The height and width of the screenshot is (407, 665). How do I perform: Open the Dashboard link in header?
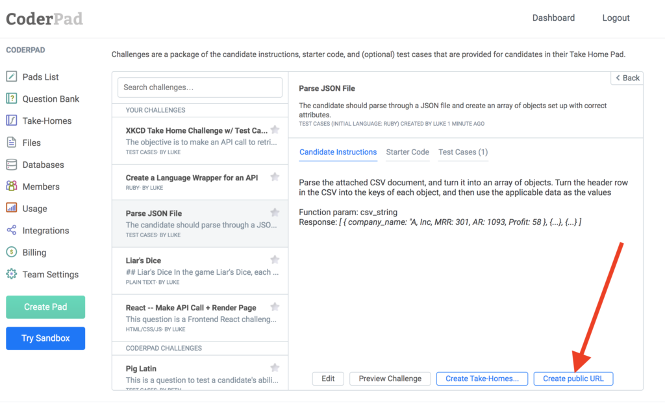click(x=553, y=17)
